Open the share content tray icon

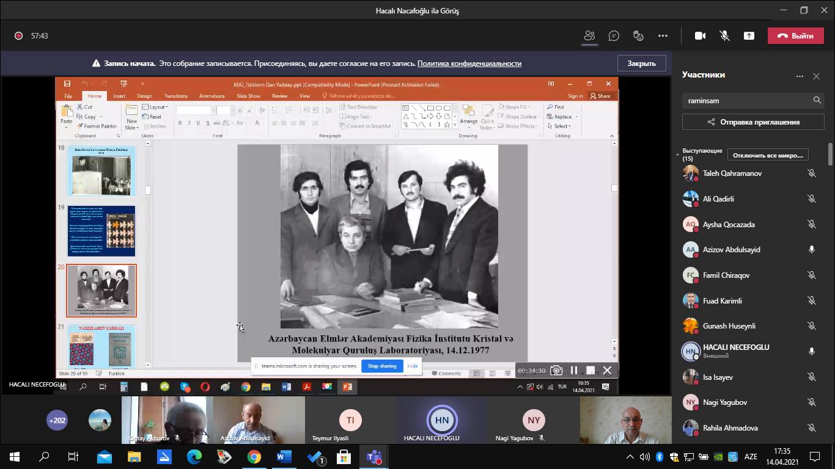pos(749,36)
